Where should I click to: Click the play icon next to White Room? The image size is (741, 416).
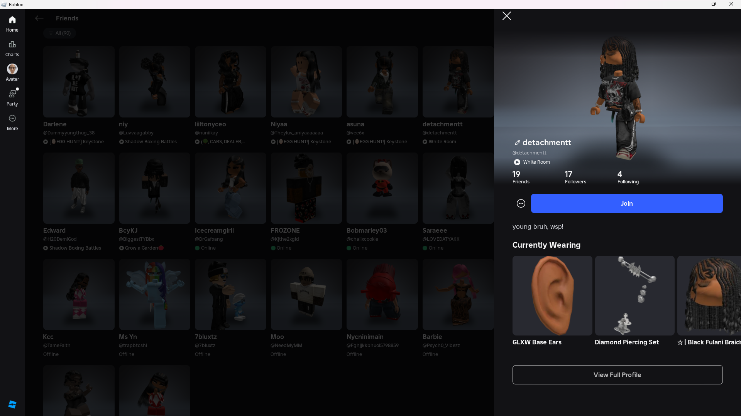coord(517,162)
